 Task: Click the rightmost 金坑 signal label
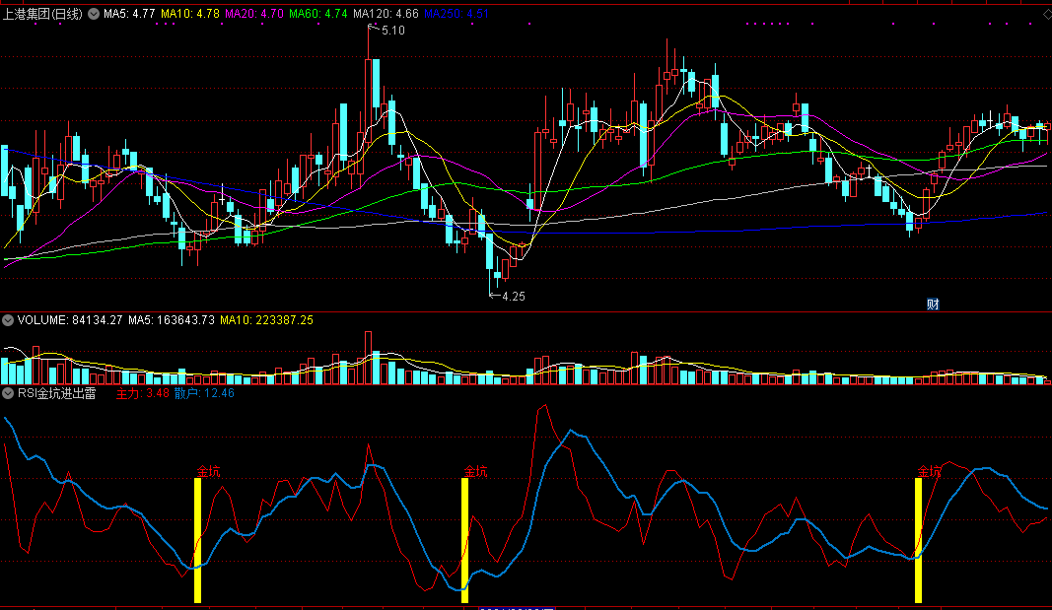(x=929, y=471)
